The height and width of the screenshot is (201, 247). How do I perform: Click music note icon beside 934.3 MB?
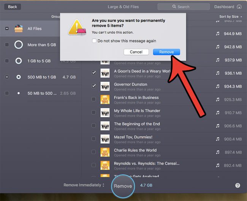217,86
